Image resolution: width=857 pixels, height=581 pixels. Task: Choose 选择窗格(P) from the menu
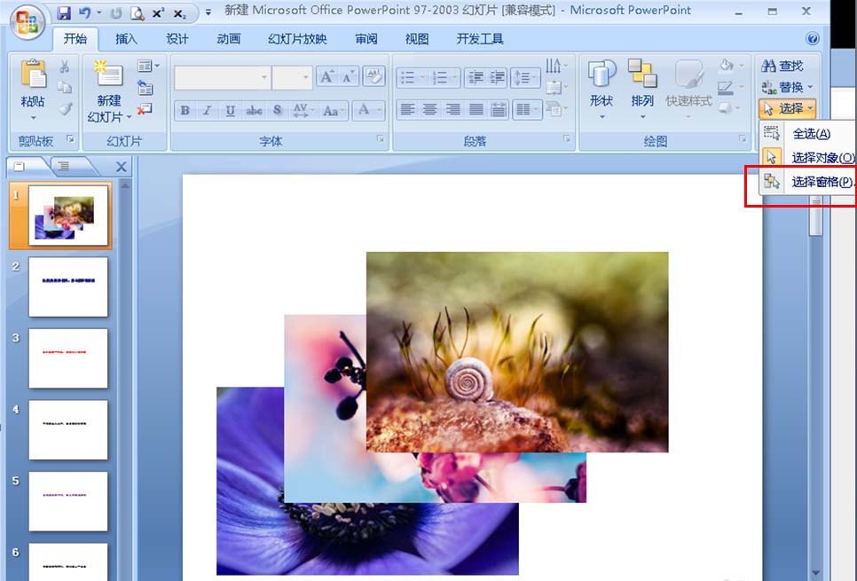point(807,182)
